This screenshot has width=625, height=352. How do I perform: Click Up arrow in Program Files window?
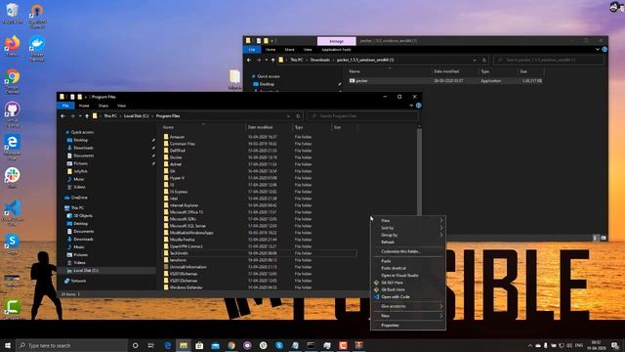pos(87,116)
